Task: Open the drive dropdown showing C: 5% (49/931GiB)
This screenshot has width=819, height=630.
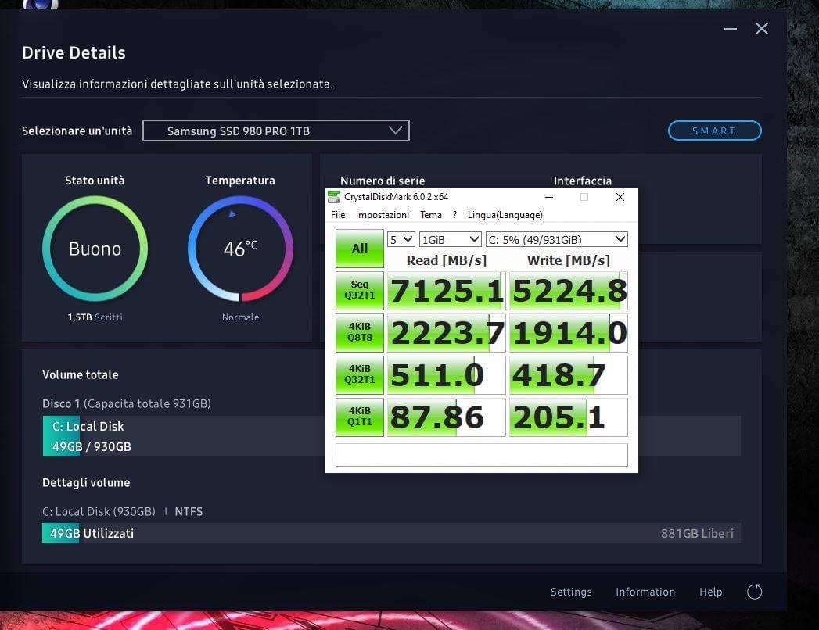Action: [556, 240]
